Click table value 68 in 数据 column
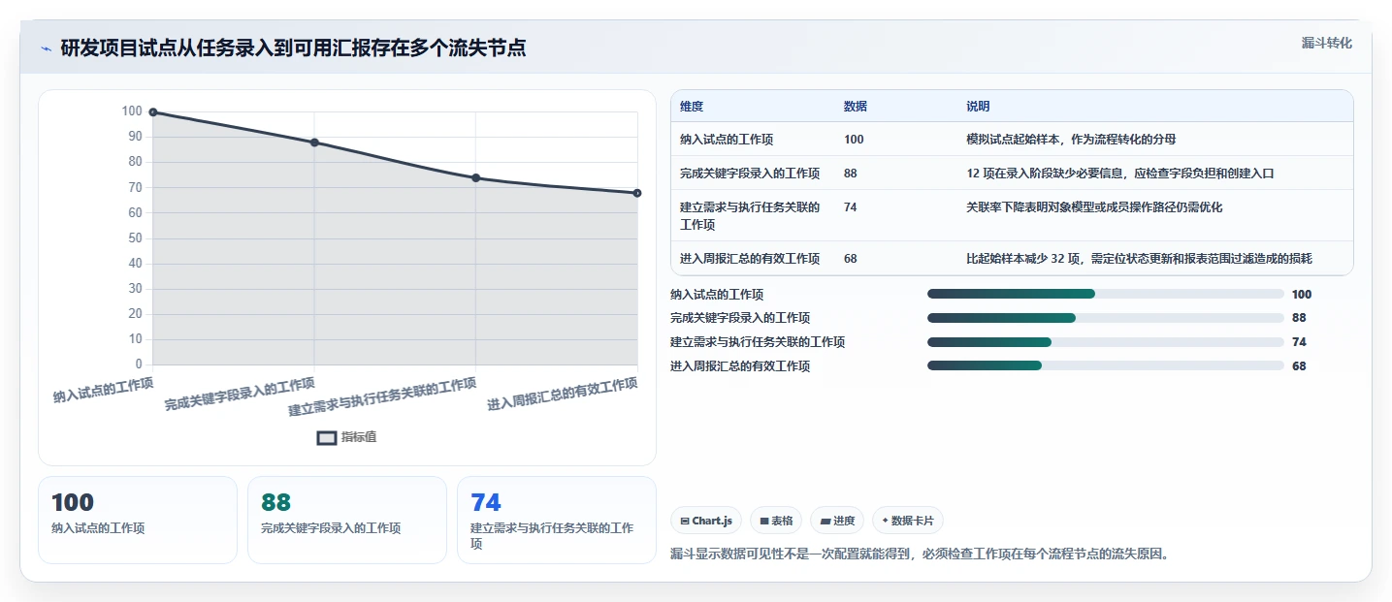Screen dimensions: 1392x602 pyautogui.click(x=851, y=259)
